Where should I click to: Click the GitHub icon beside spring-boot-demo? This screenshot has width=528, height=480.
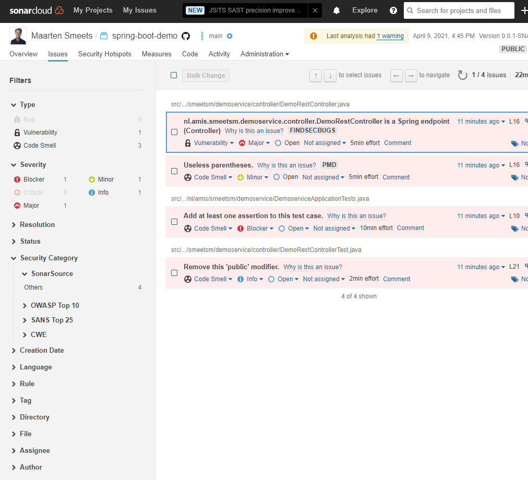186,36
